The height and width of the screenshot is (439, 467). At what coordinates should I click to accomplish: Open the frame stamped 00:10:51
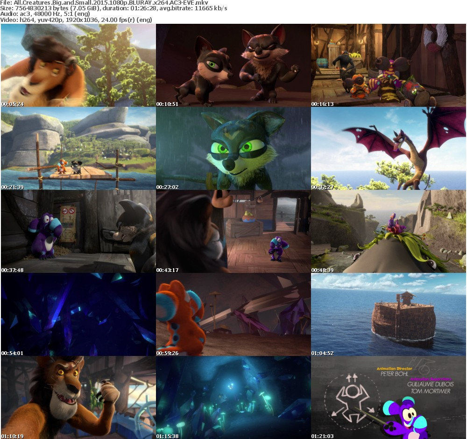[x=233, y=65]
